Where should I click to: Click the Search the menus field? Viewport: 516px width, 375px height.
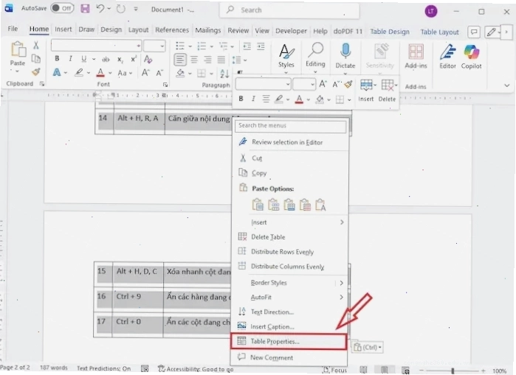pos(291,126)
